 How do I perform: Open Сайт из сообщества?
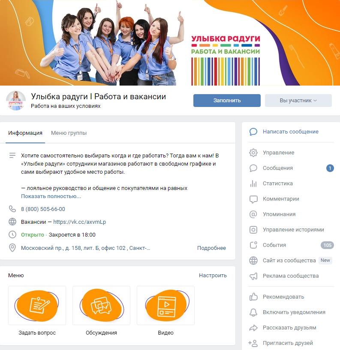coord(289,261)
